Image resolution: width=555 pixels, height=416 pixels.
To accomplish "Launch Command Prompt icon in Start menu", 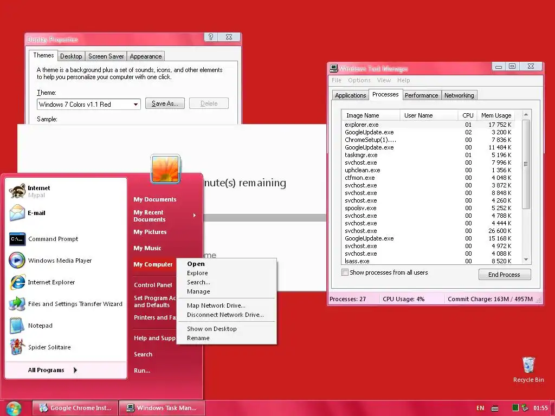I will 17,239.
